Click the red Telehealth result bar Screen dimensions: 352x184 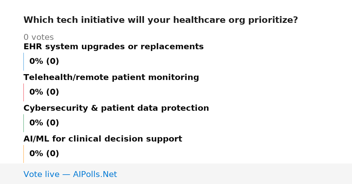coord(24,92)
